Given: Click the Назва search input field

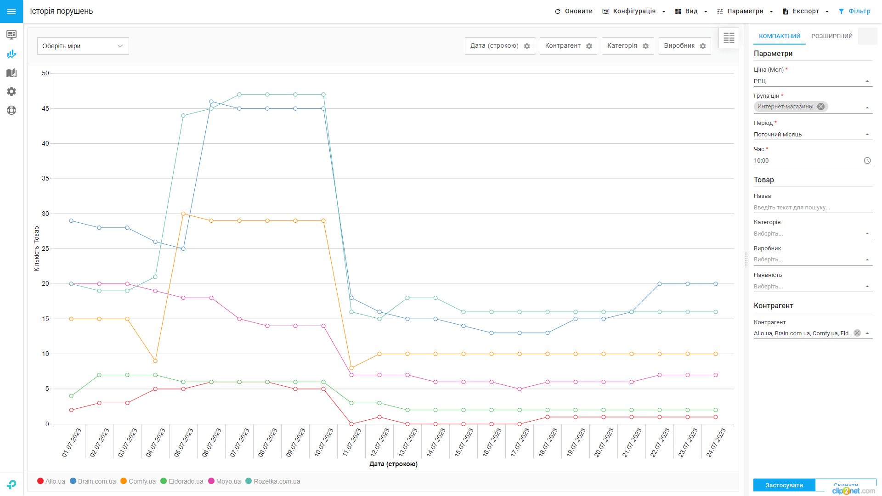Looking at the screenshot, I should 812,208.
